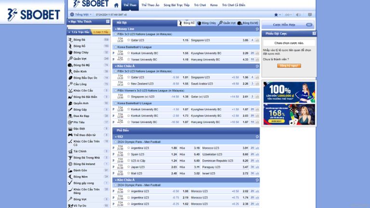
Task: Expand the favorites star dropdown arrow
Action: tap(280, 14)
